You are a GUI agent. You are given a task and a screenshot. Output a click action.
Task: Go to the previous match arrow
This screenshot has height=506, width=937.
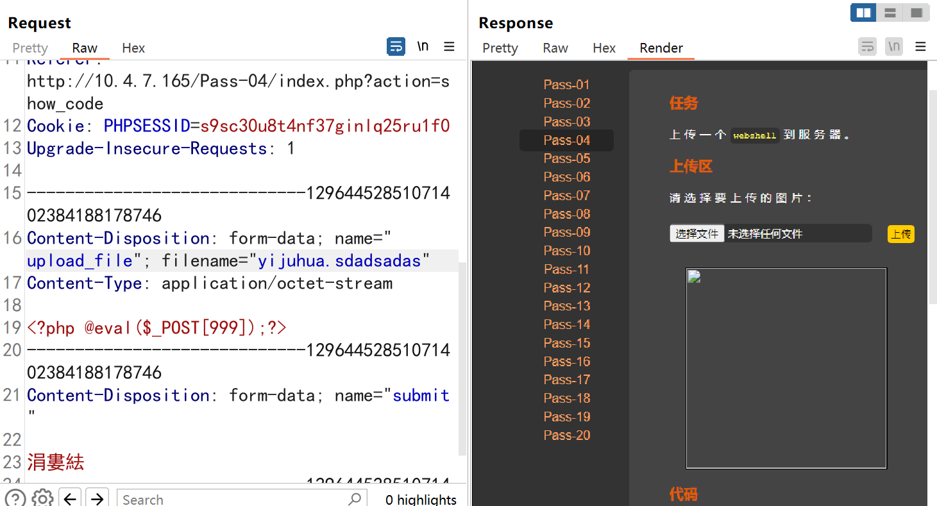point(71,498)
